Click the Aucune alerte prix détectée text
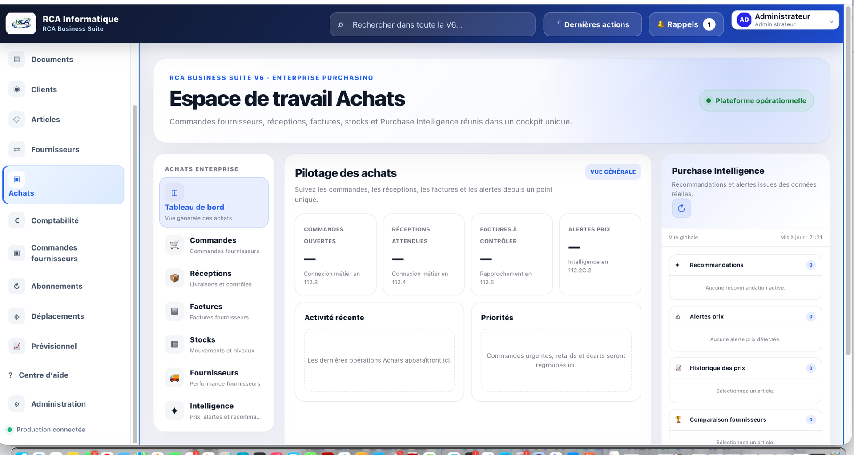 (x=745, y=339)
